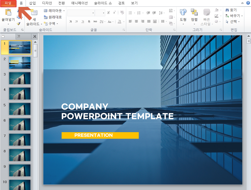Open the Drawing (그리기) group dialog launcher
The image size is (251, 190).
click(221, 30)
